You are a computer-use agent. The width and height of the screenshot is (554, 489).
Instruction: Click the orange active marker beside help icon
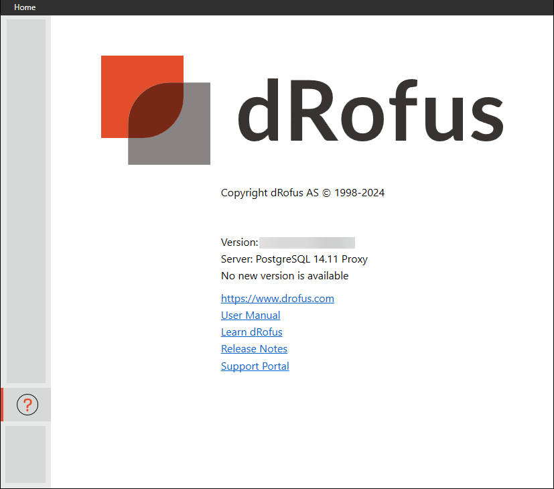[x=2, y=405]
